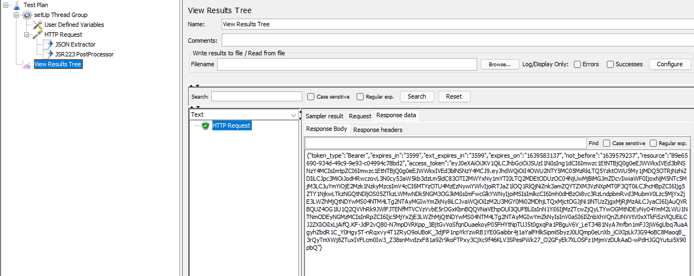Select the HTTP Request result entry
Viewport: 694px width, 276px height.
click(x=232, y=125)
